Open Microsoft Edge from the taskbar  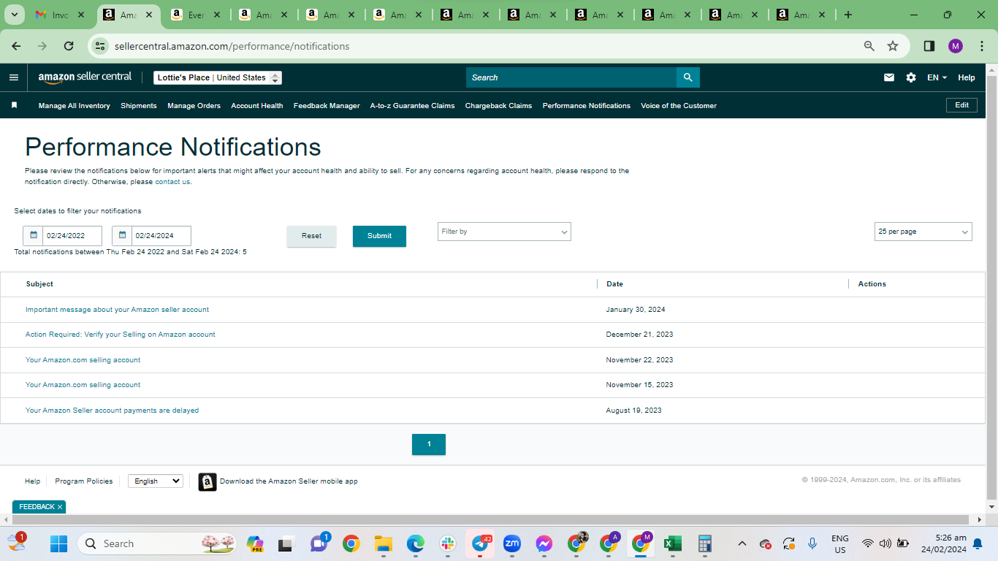click(x=416, y=543)
